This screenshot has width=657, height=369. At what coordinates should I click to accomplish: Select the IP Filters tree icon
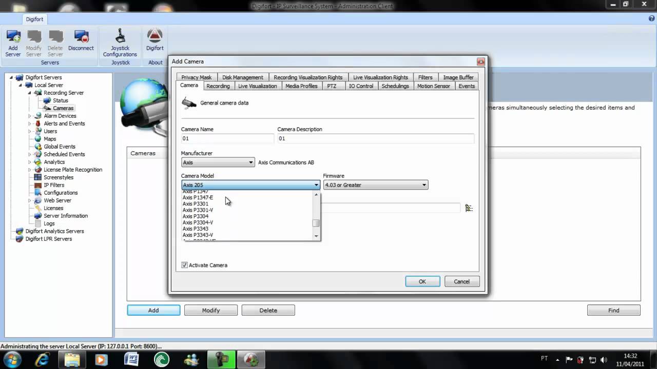(x=38, y=185)
